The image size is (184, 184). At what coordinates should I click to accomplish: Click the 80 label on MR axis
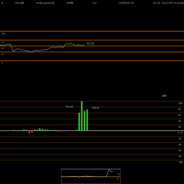coord(180,109)
